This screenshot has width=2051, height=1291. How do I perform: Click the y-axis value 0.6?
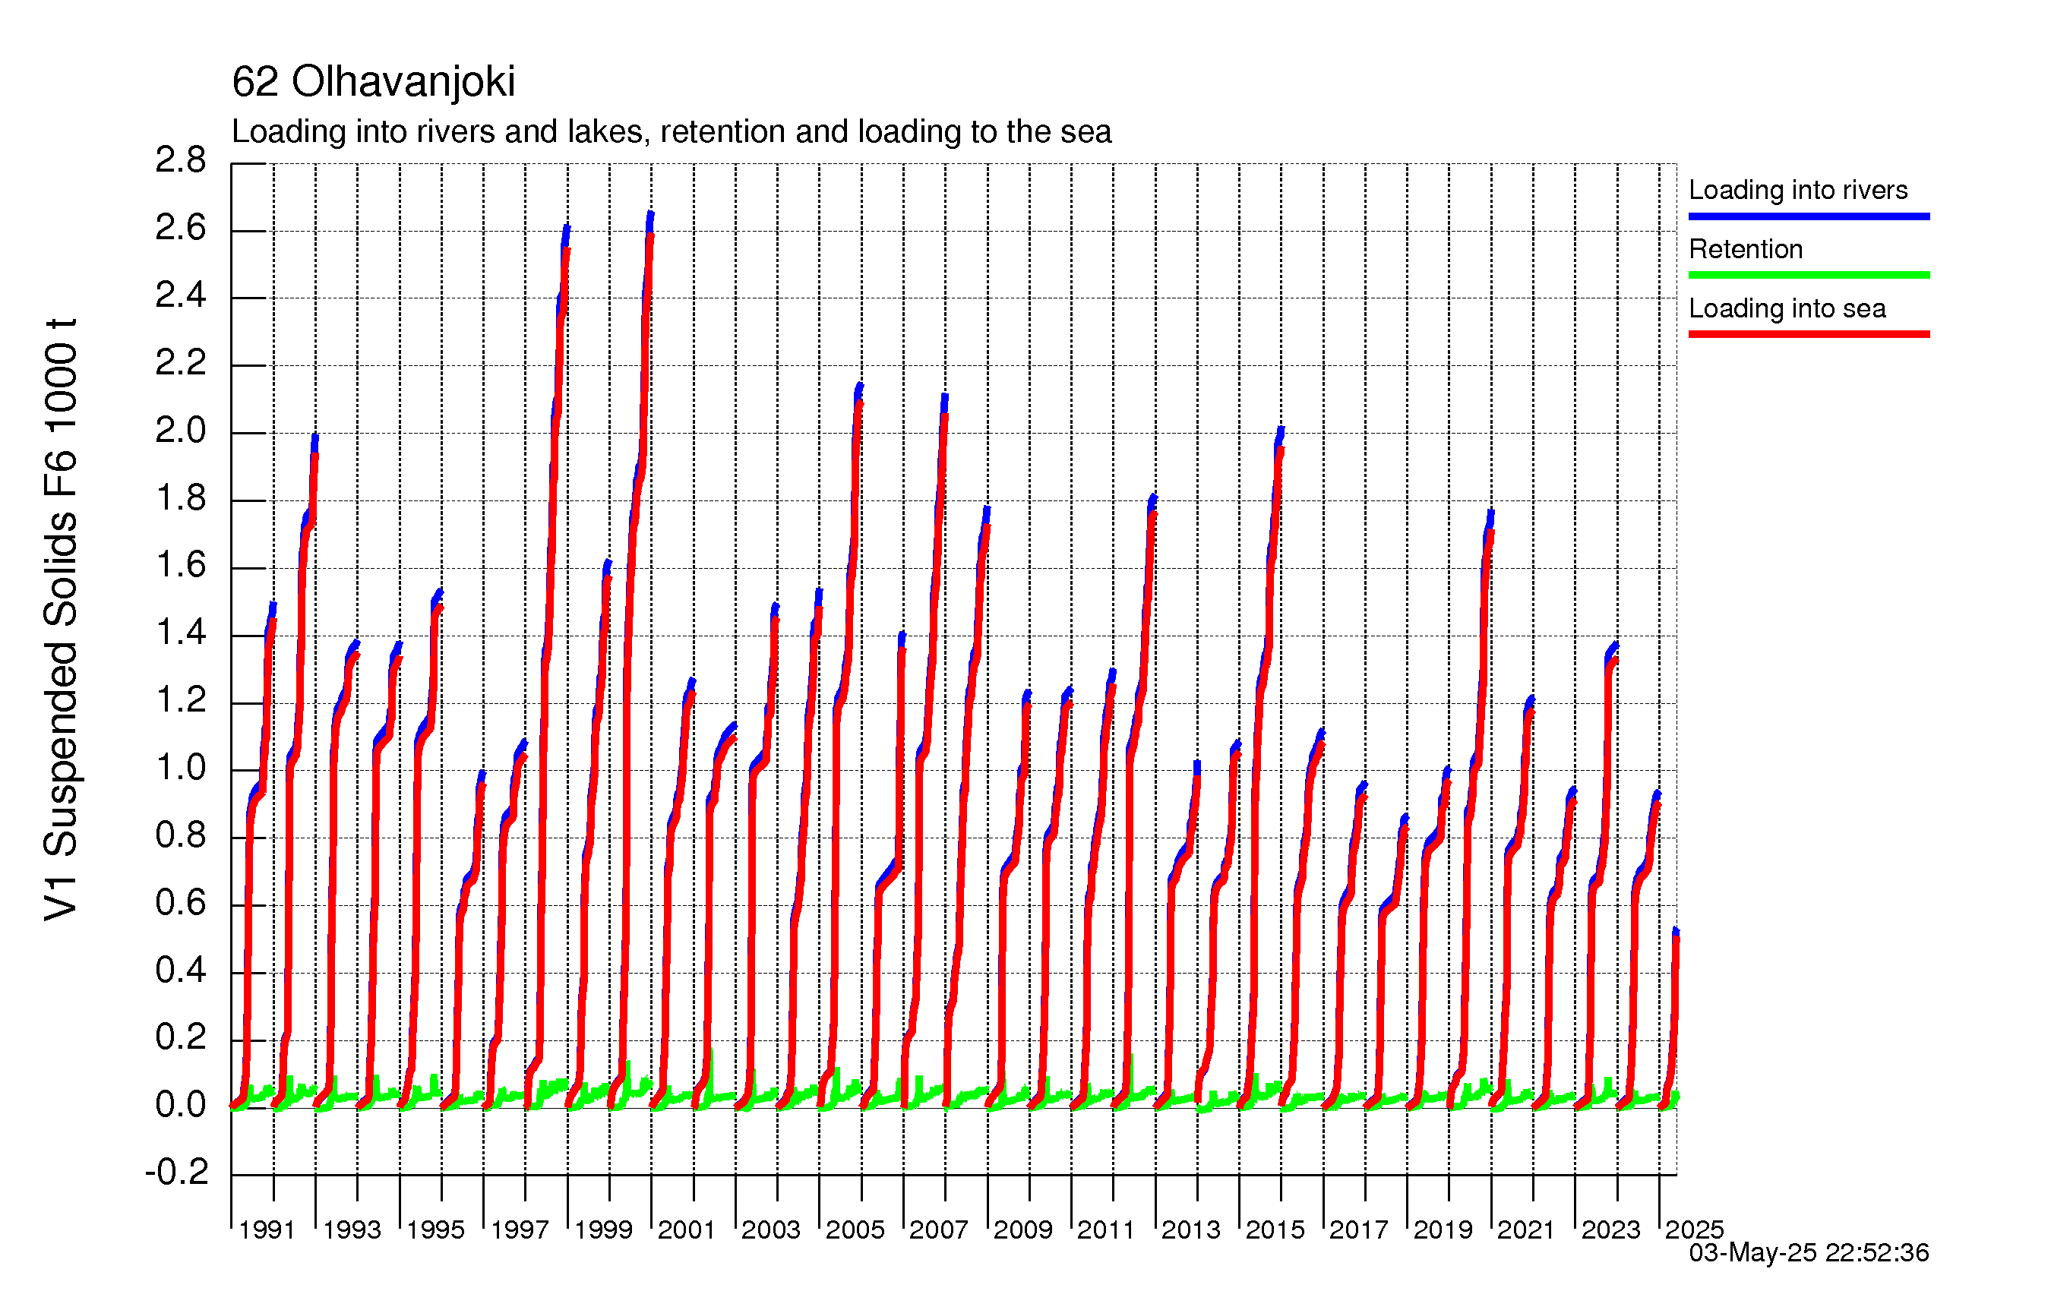click(181, 903)
